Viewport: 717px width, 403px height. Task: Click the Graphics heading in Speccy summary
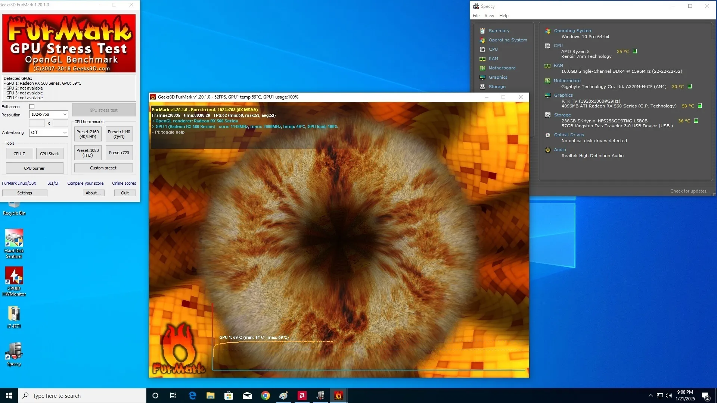[563, 96]
